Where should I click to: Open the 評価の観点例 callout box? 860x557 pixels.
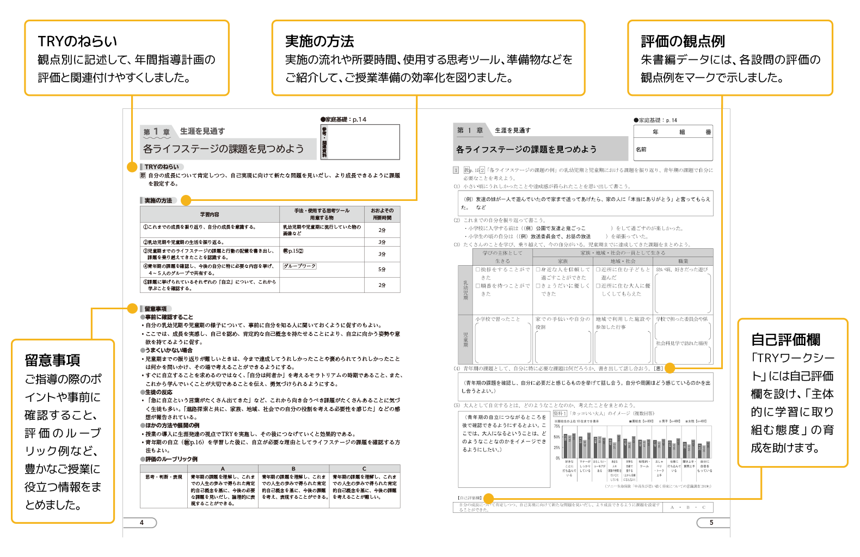point(730,58)
